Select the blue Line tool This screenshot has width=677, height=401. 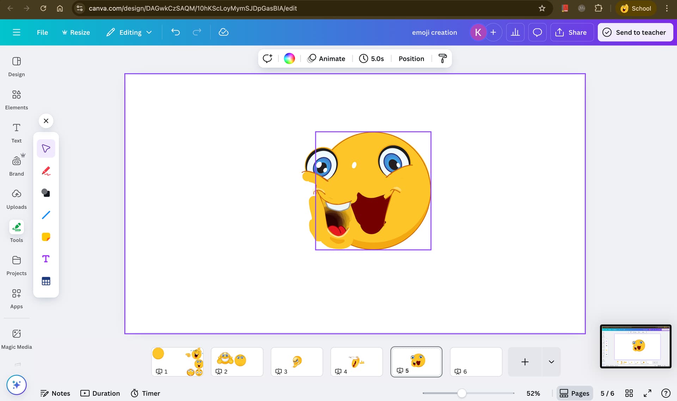click(46, 215)
